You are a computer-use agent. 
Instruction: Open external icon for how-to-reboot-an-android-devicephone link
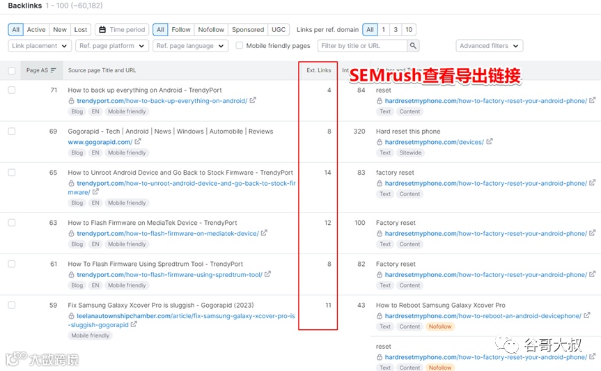point(587,315)
